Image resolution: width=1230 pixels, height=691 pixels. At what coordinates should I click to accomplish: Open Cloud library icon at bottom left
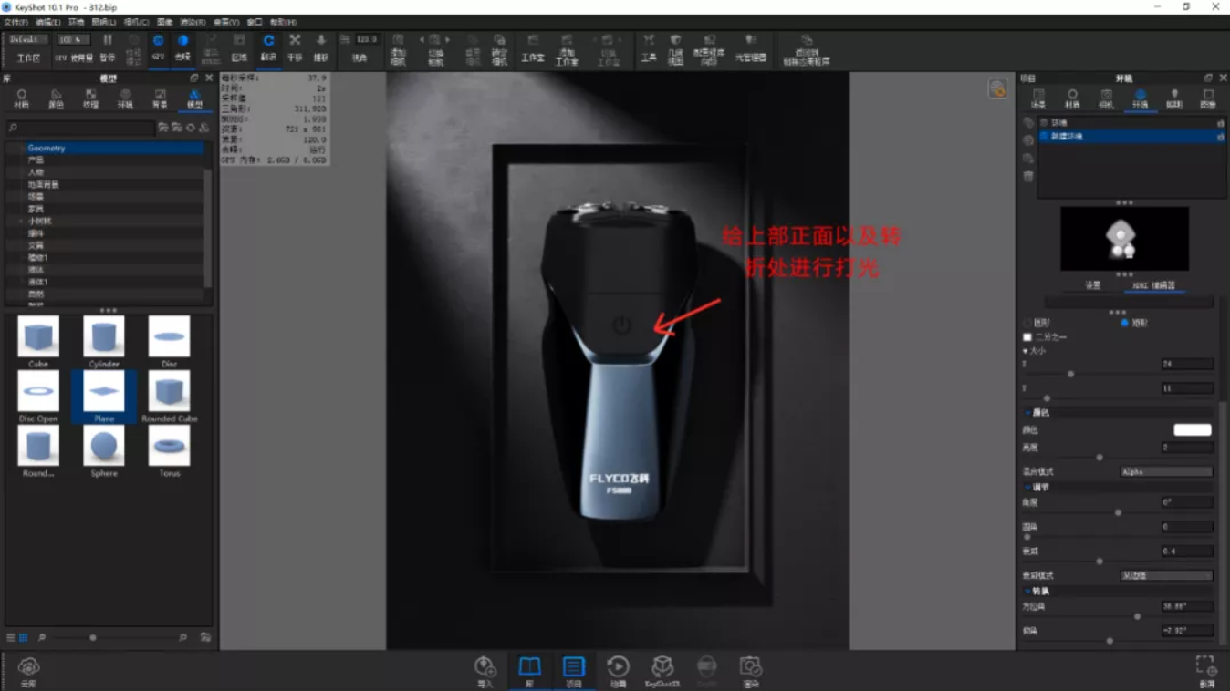[28, 671]
